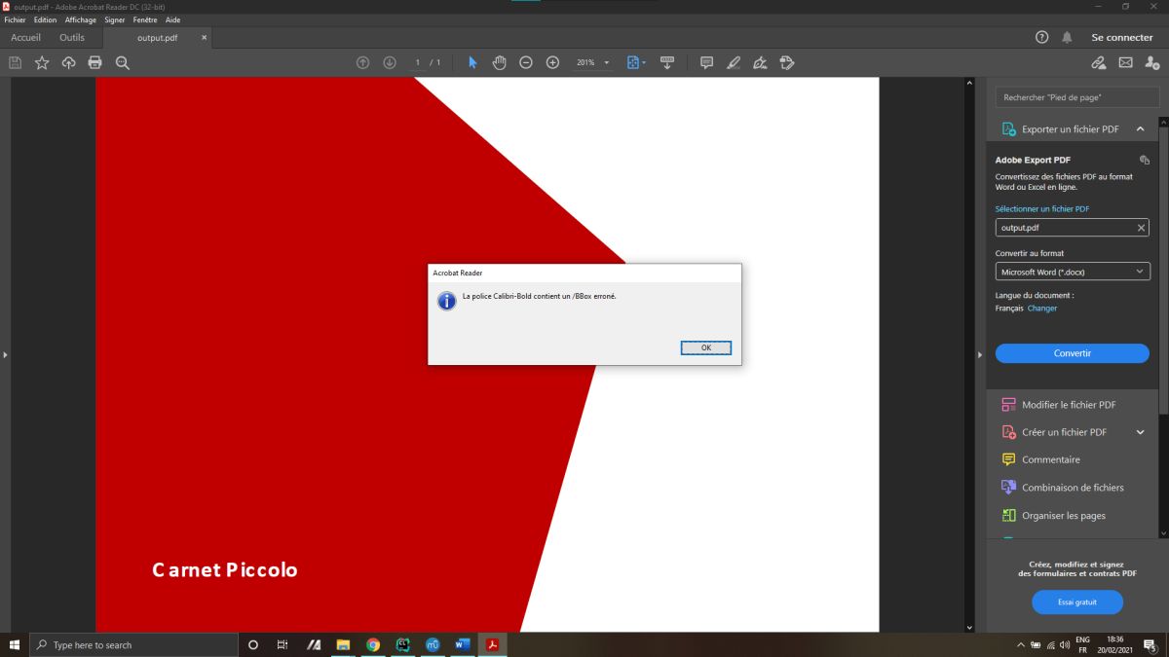Expand the Créer un fichier PDF chevron
This screenshot has width=1169, height=657.
1141,432
